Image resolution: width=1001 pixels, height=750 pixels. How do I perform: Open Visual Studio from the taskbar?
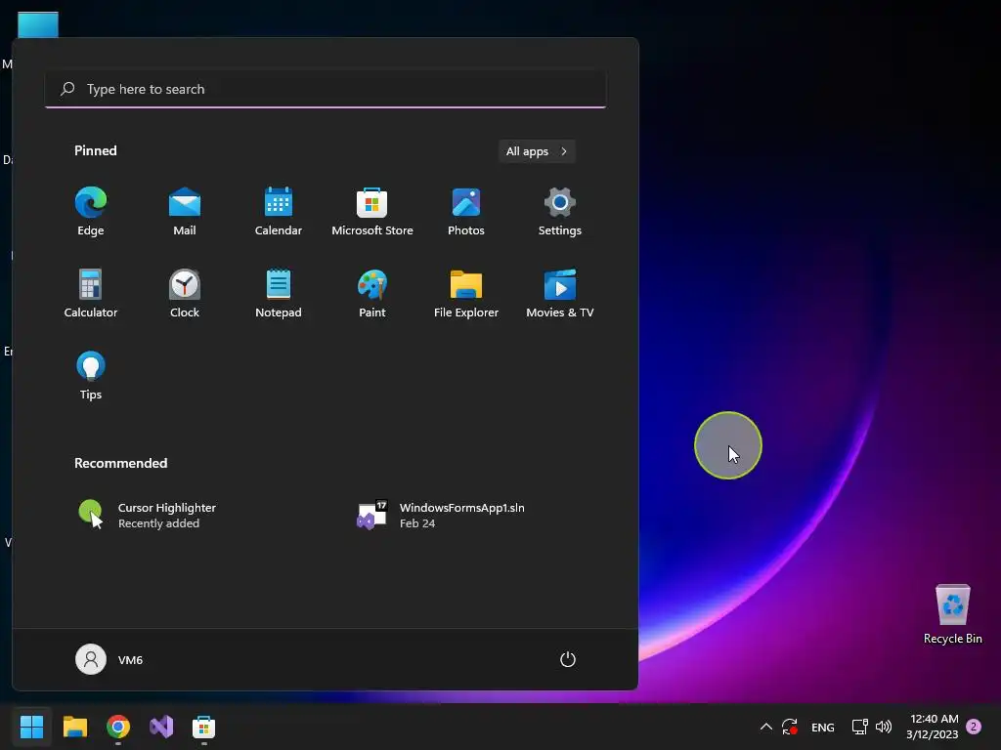click(161, 727)
